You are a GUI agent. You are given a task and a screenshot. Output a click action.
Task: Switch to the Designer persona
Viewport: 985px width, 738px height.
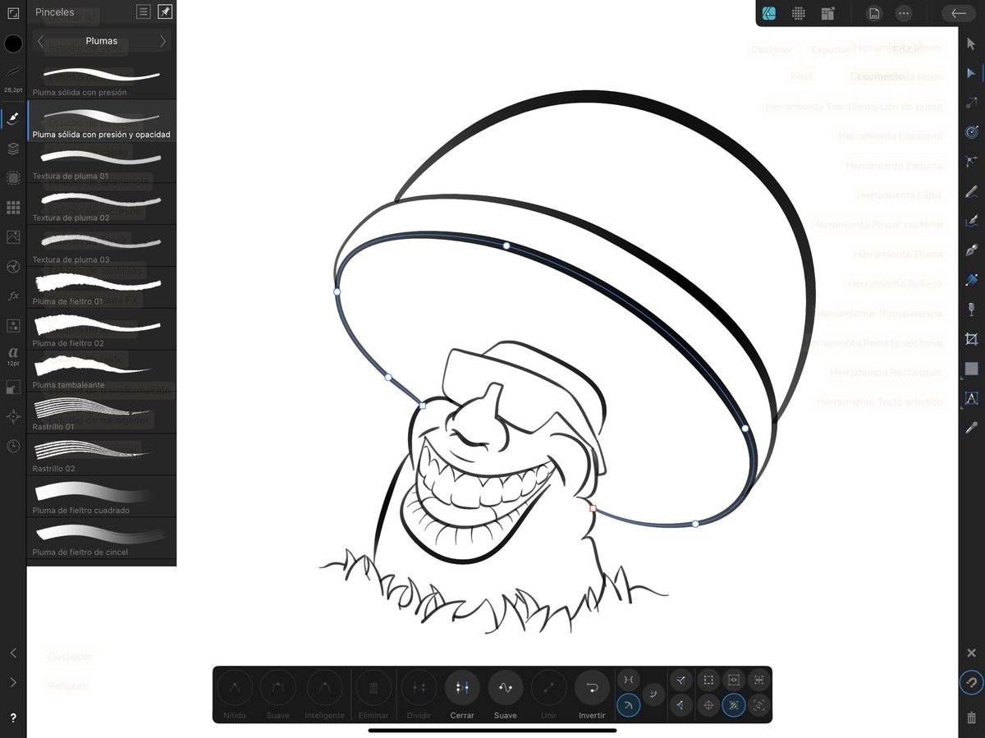click(x=769, y=13)
